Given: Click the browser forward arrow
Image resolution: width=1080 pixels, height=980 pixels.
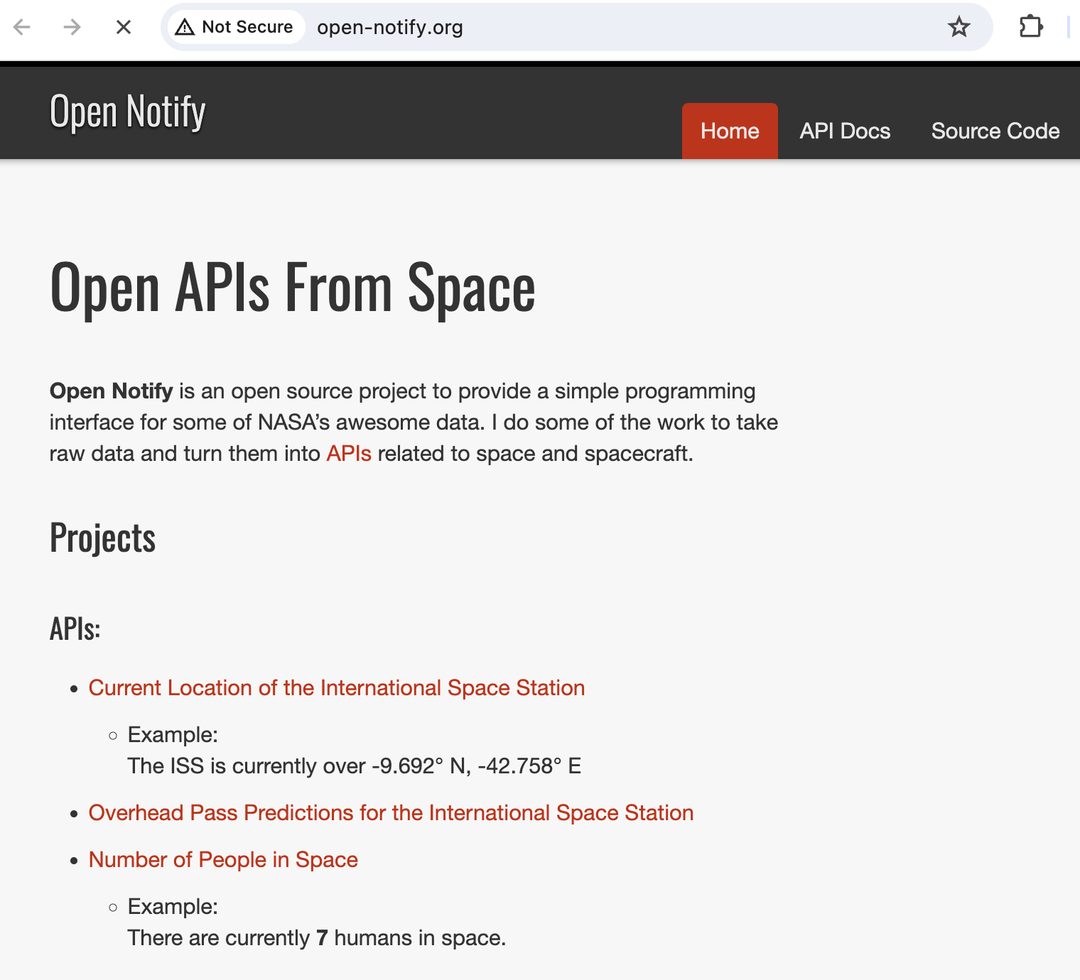Looking at the screenshot, I should (72, 27).
